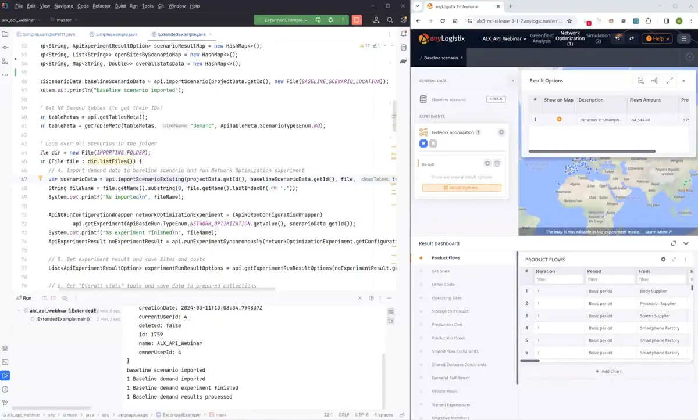
Task: Open the Terminal tool window
Action: tap(5, 362)
